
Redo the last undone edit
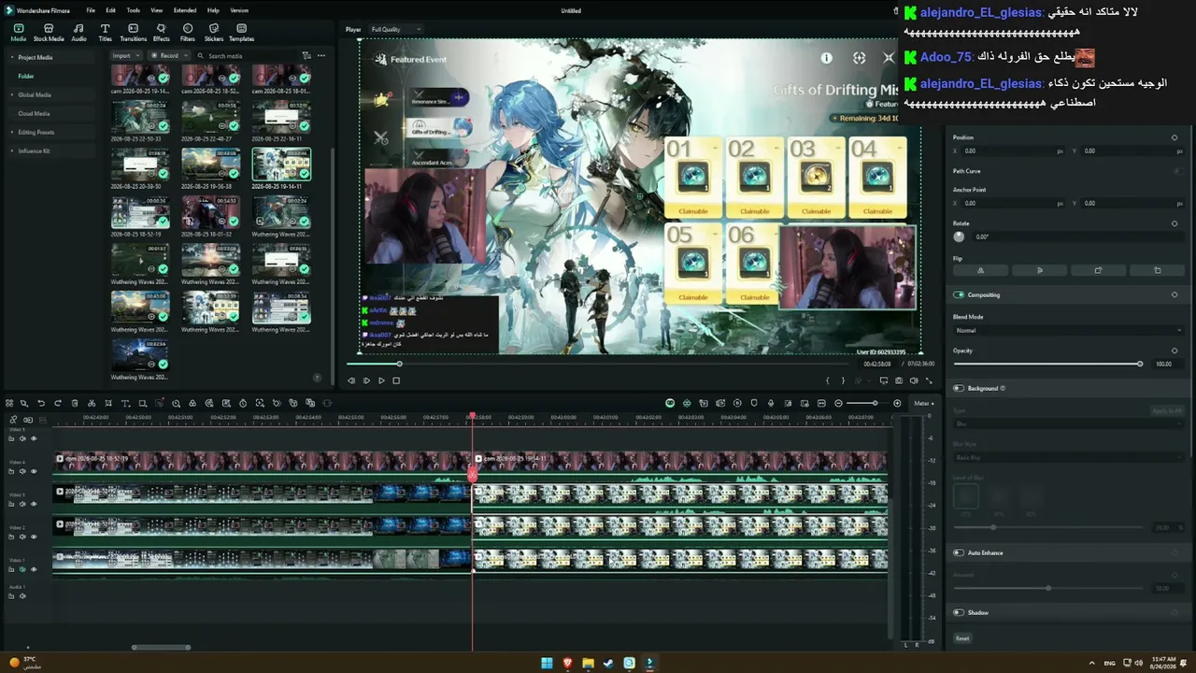58,403
